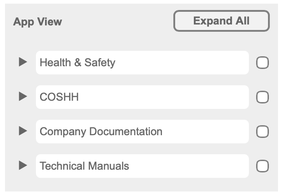Check the COSHH checkbox
This screenshot has height=196, width=283.
(263, 97)
